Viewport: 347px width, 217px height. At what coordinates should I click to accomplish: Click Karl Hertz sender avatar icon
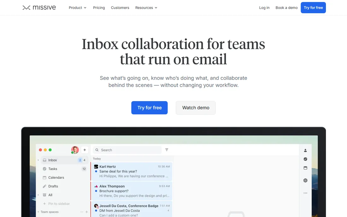click(96, 167)
